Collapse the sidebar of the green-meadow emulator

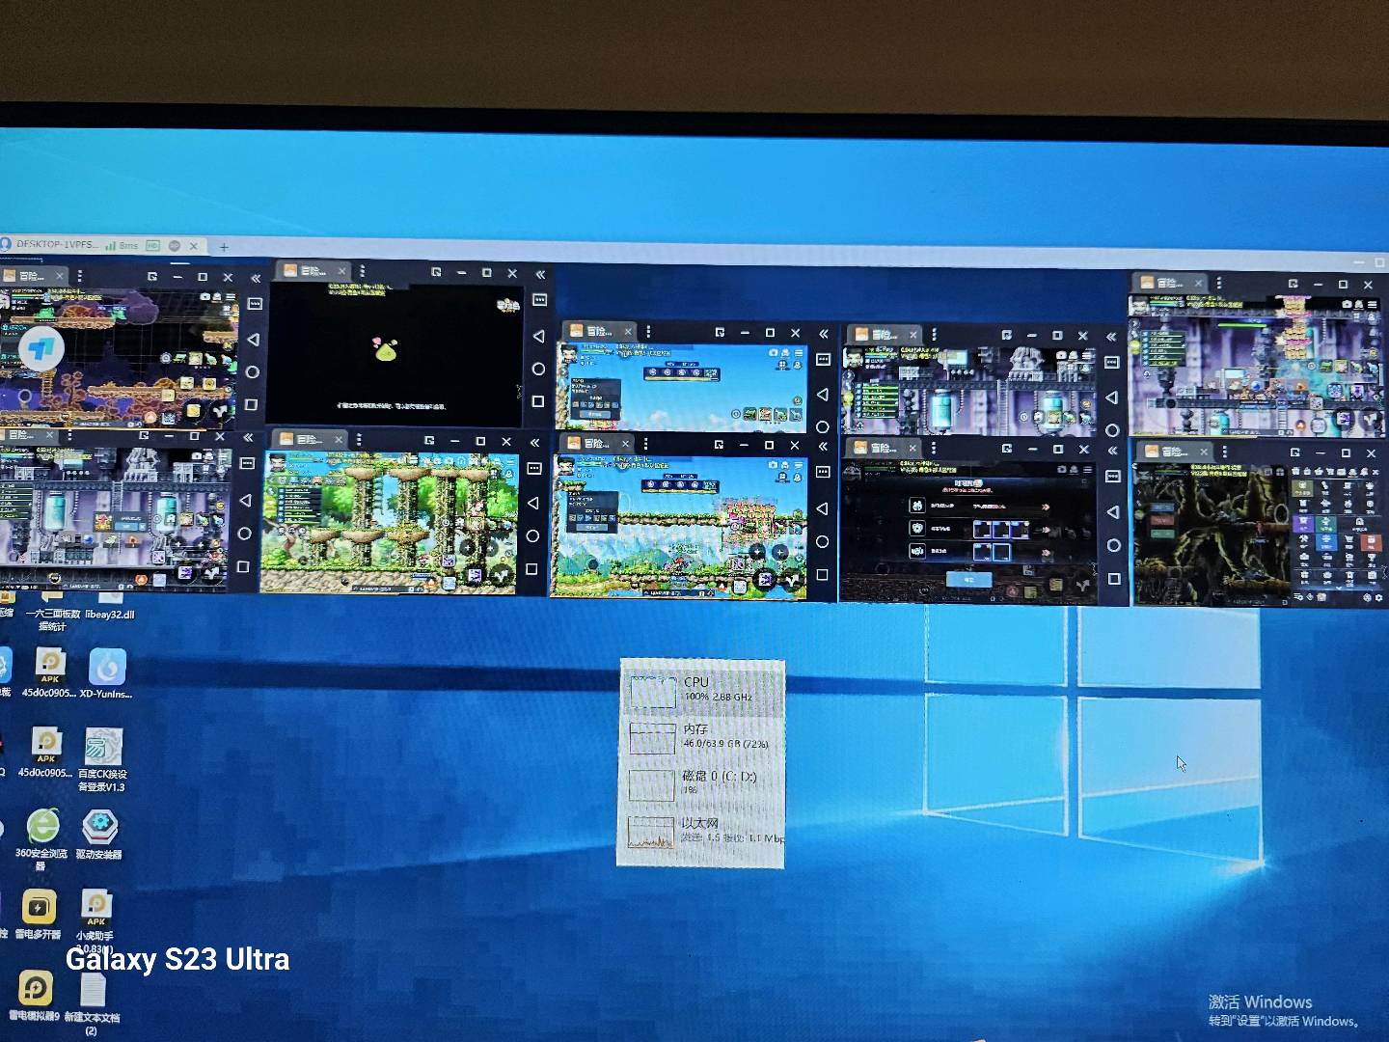point(823,446)
